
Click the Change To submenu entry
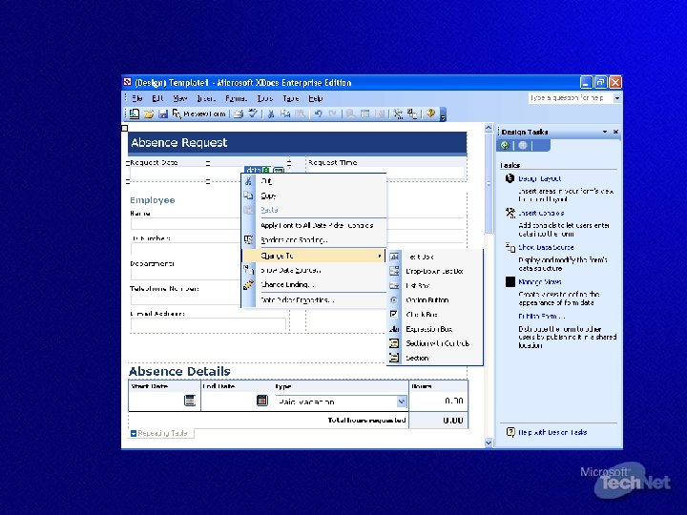[314, 256]
